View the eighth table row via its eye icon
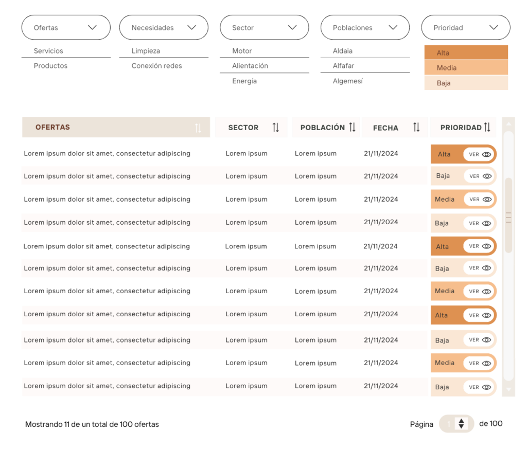 [x=486, y=315]
